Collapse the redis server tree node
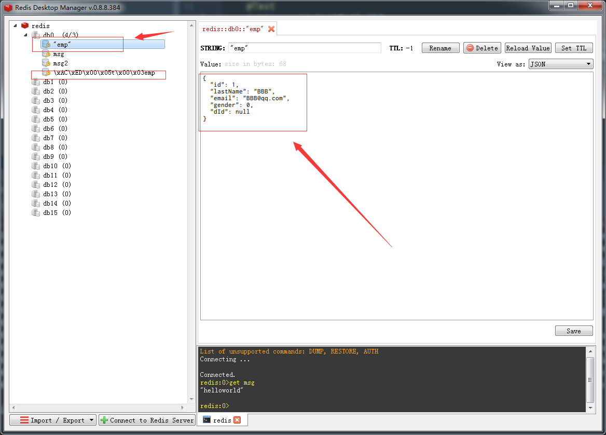 (16, 25)
